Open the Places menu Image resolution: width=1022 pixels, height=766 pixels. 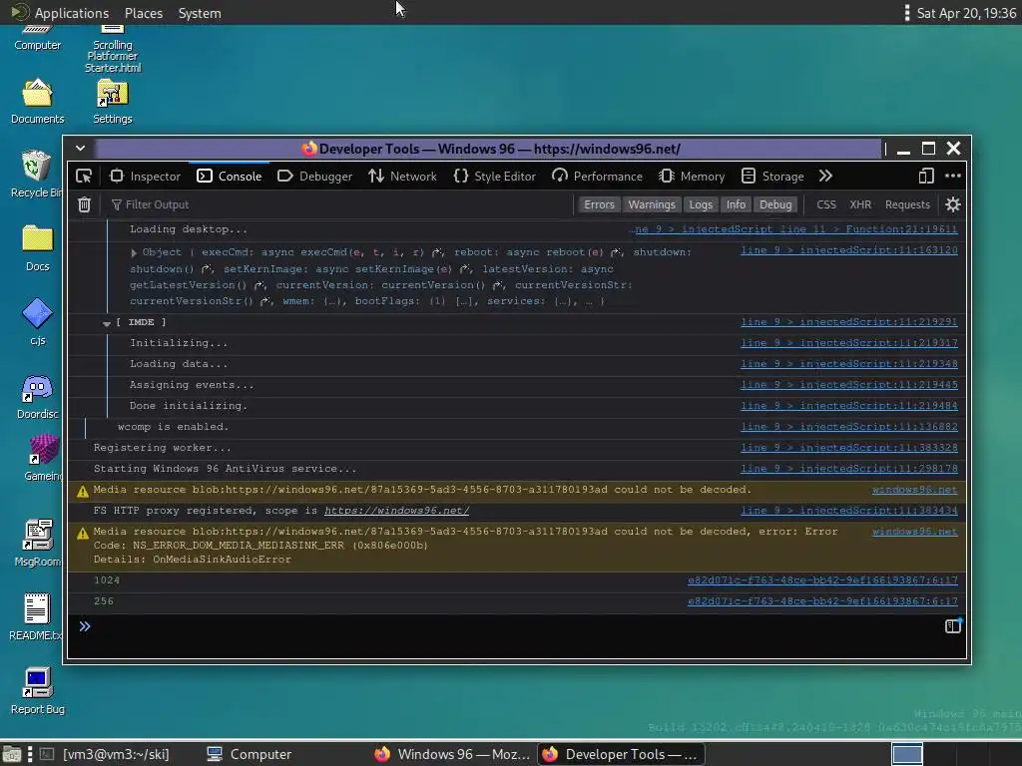(144, 13)
